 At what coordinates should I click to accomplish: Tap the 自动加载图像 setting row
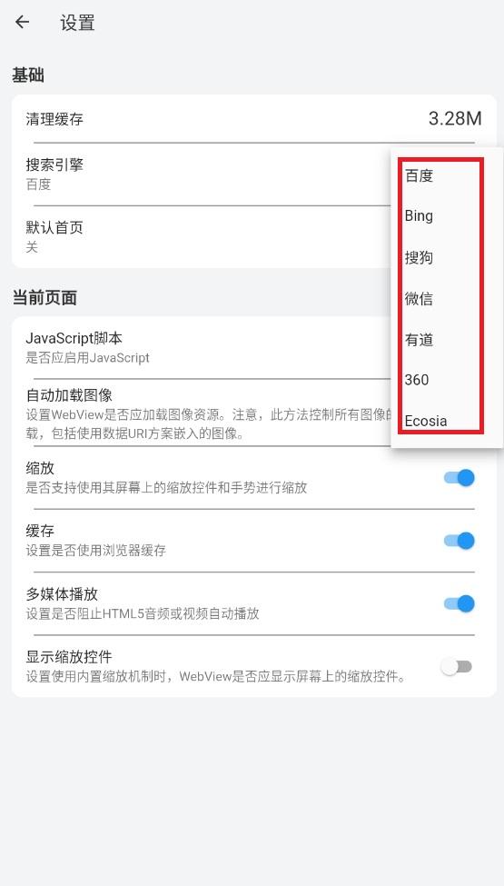pos(201,413)
